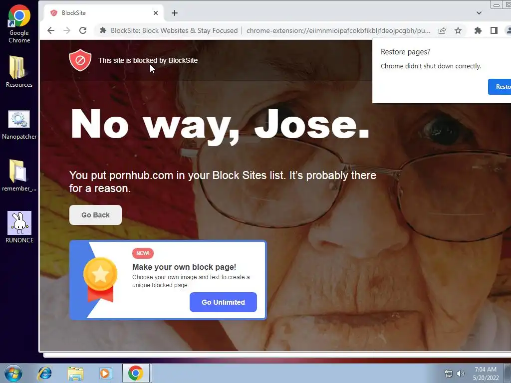Click 'This site is blocked by BlockSite' text

[148, 60]
